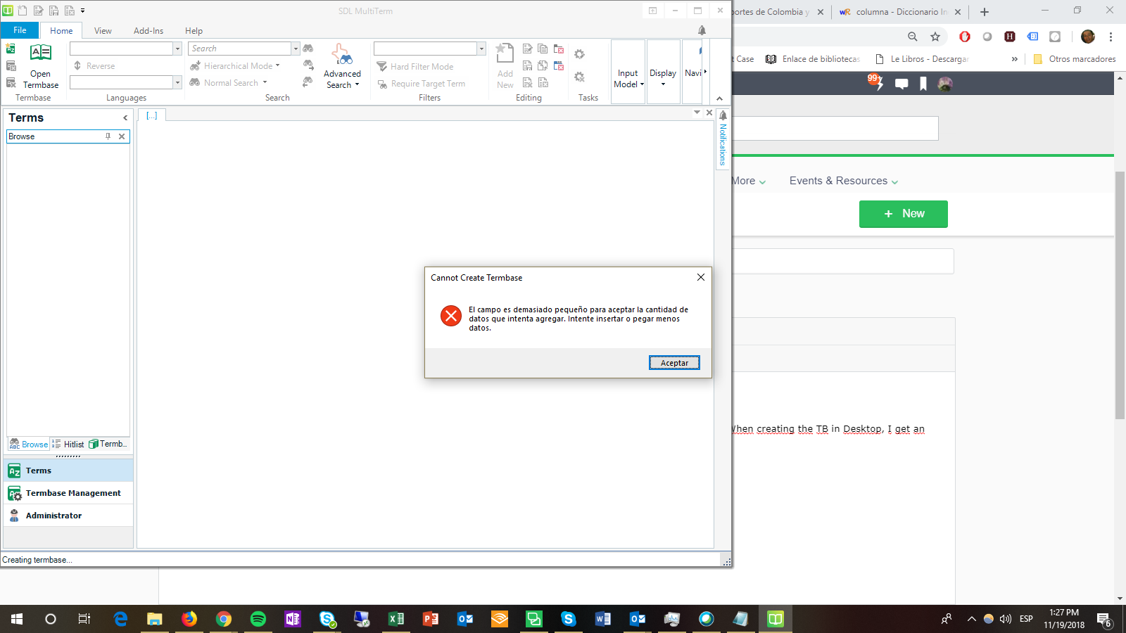Toggle Hard Filter Mode
The image size is (1126, 633).
click(x=421, y=67)
